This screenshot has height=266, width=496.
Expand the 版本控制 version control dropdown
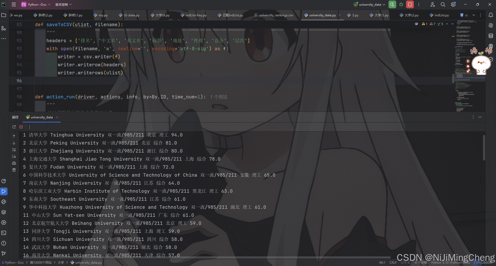[63, 4]
